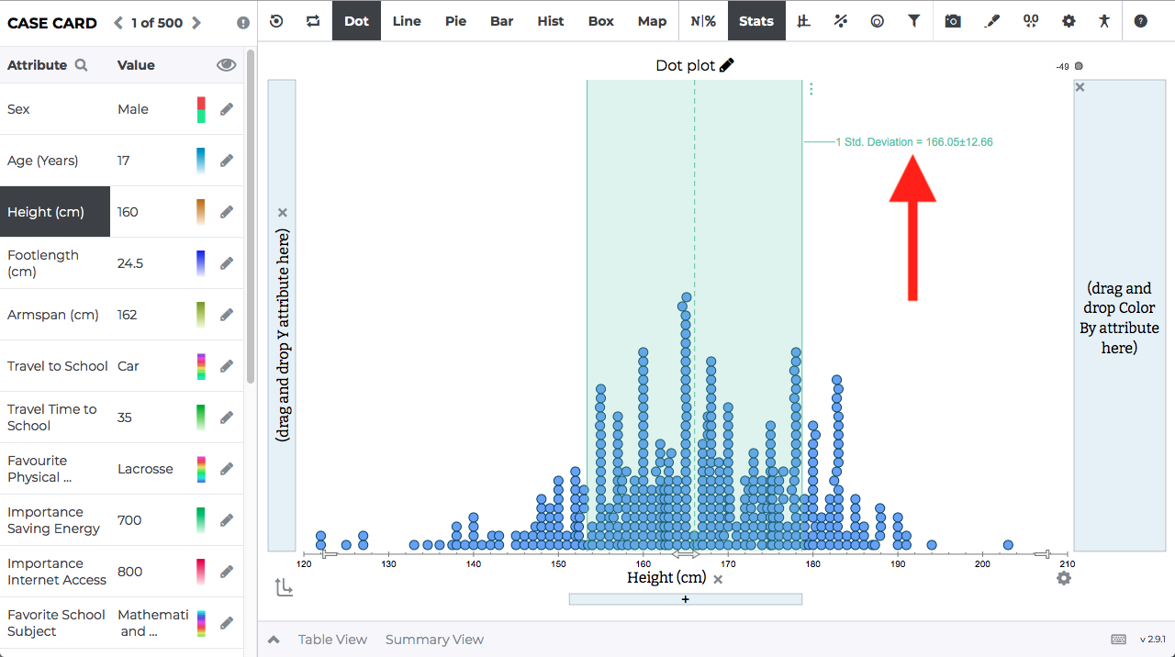Screen dimensions: 1175x657
Task: Take a snapshot with the camera icon
Action: [x=953, y=20]
